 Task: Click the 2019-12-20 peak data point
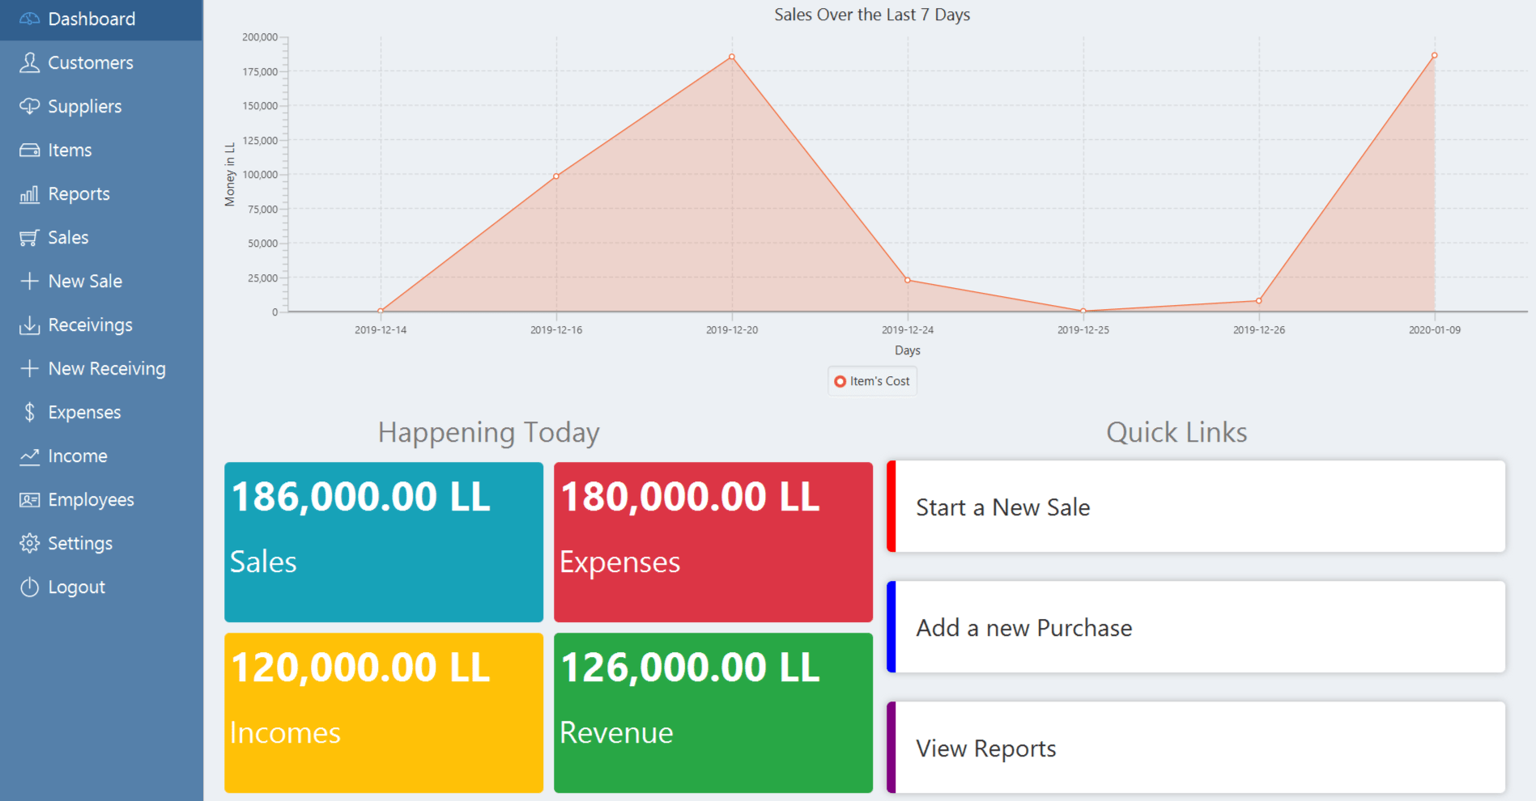point(732,57)
